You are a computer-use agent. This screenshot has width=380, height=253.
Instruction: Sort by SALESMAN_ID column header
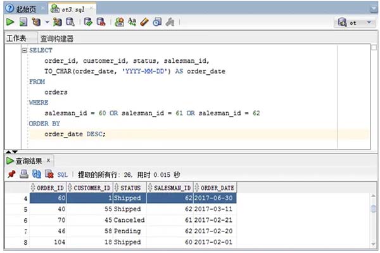[170, 188]
